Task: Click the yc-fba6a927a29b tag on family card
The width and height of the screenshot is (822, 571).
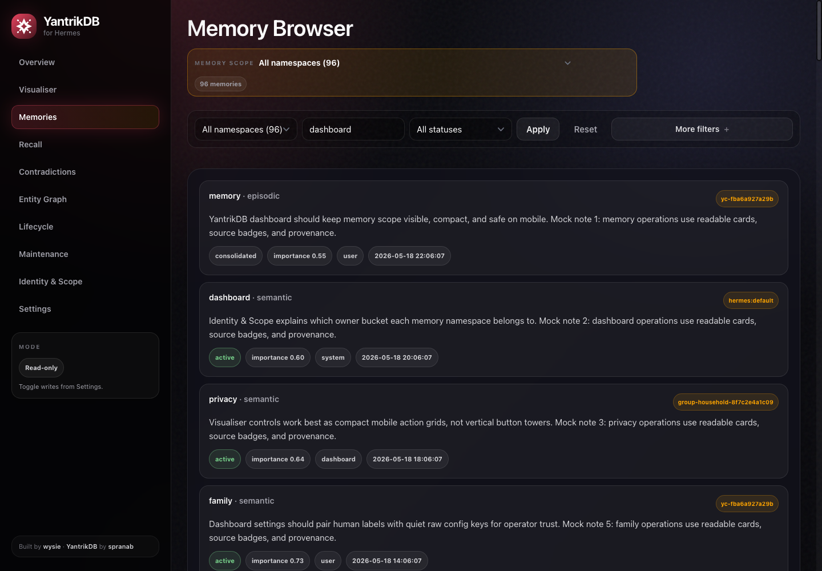Action: tap(747, 504)
